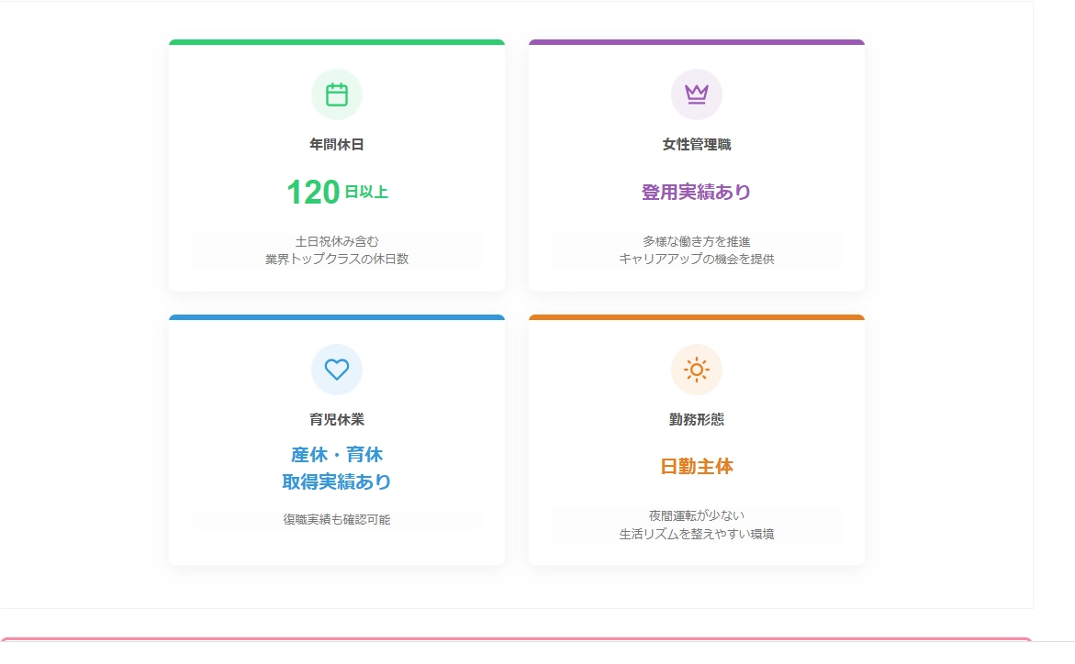This screenshot has width=1075, height=664.
Task: Select the 育児休業 heading
Action: coord(337,419)
